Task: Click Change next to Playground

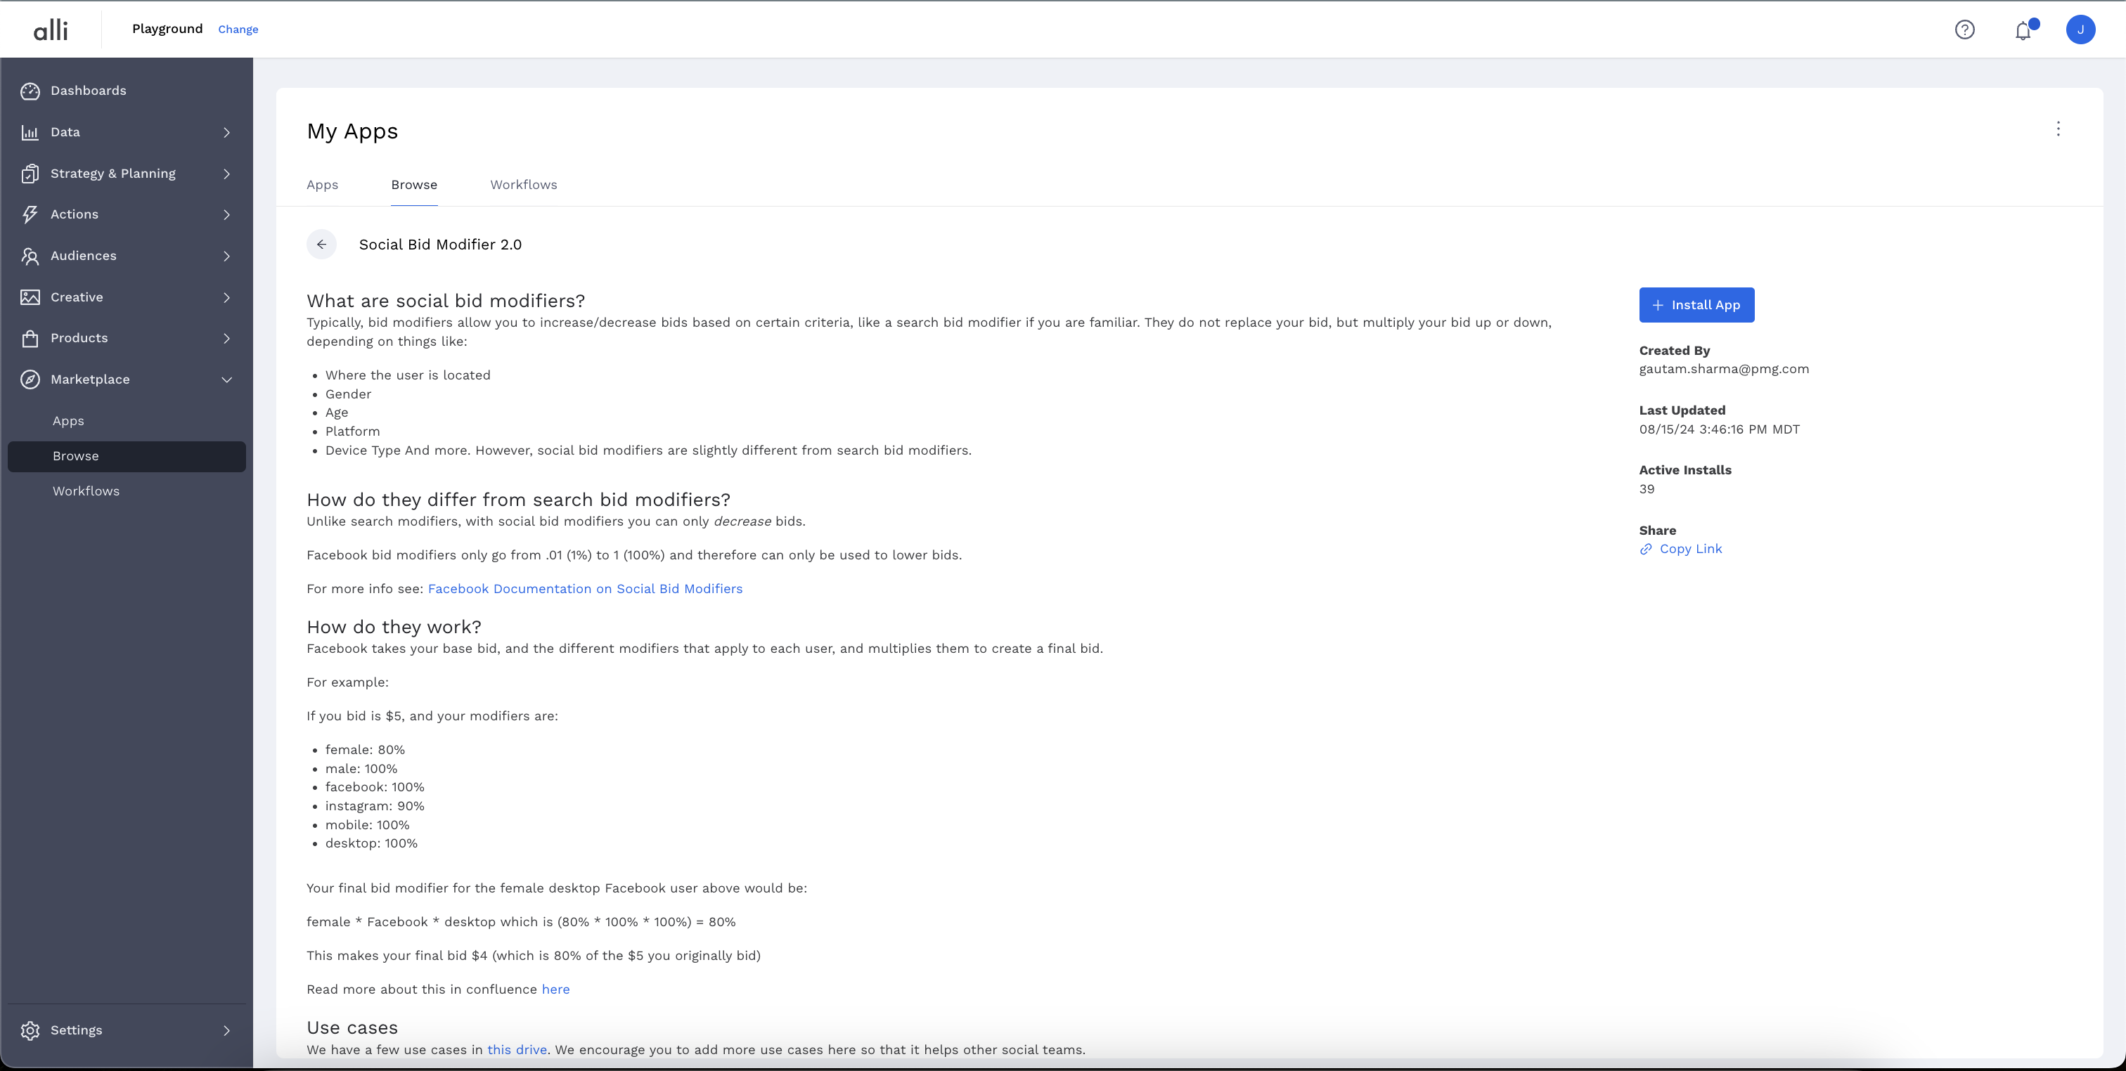Action: click(x=238, y=30)
